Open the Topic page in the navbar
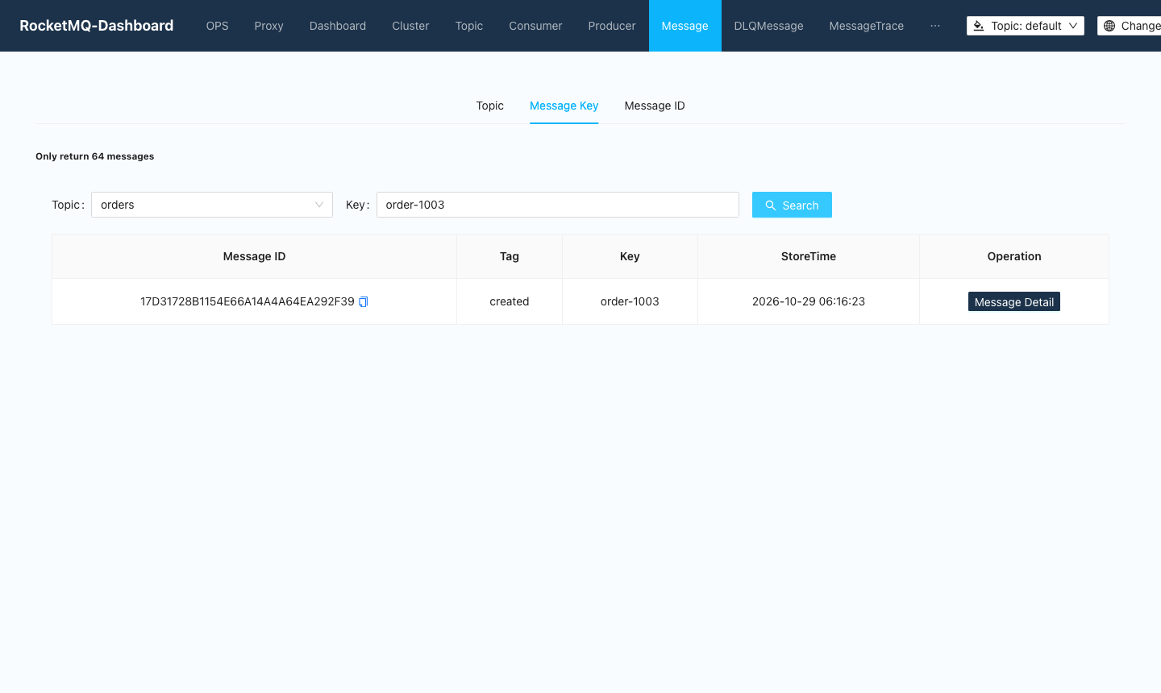 [469, 26]
